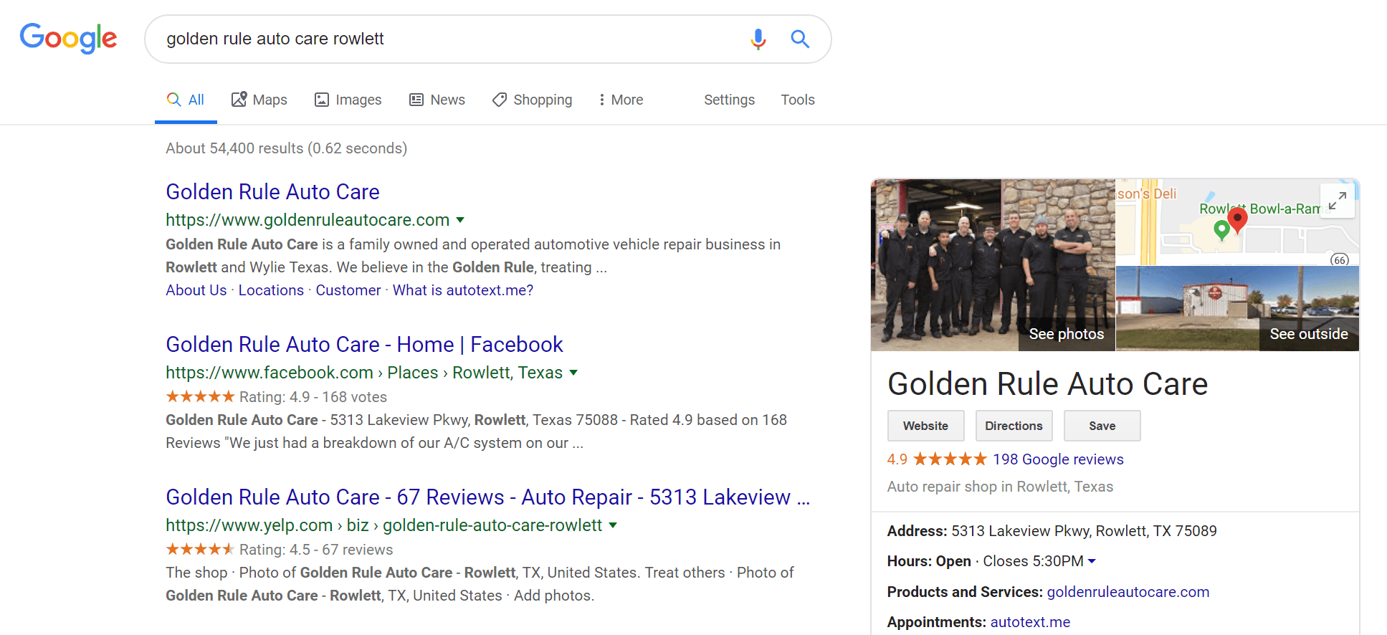Expand the map with the arrows icon
The height and width of the screenshot is (635, 1387).
(1337, 201)
